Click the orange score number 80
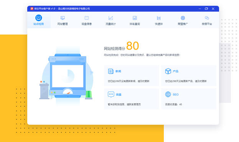This screenshot has width=239, height=142. (x=133, y=46)
